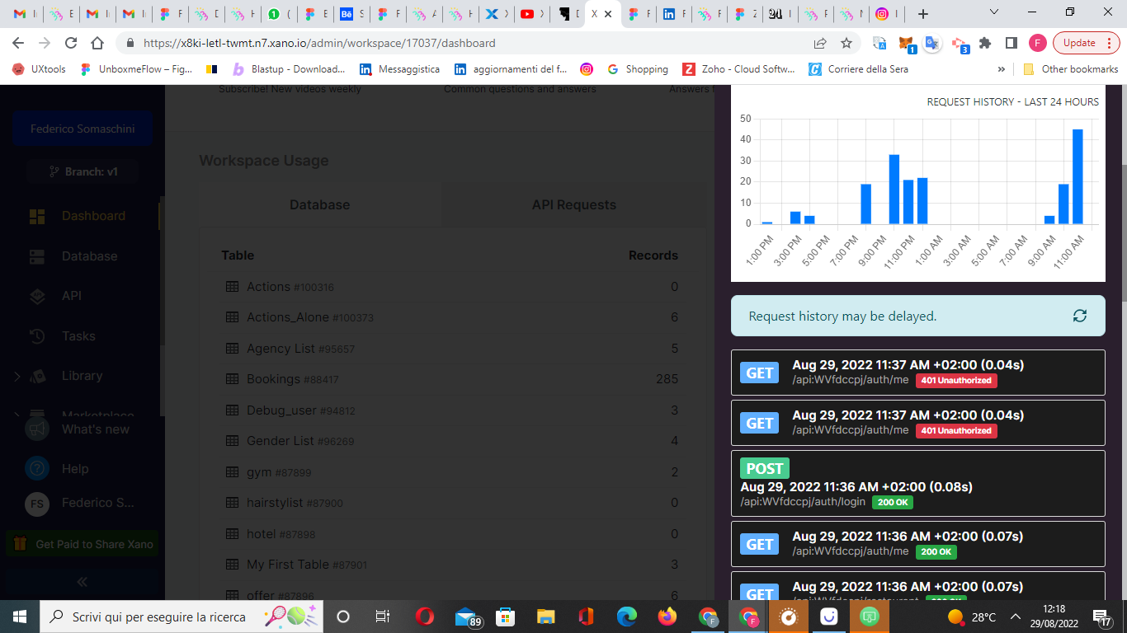Switch to the Database usage tab

(x=320, y=205)
